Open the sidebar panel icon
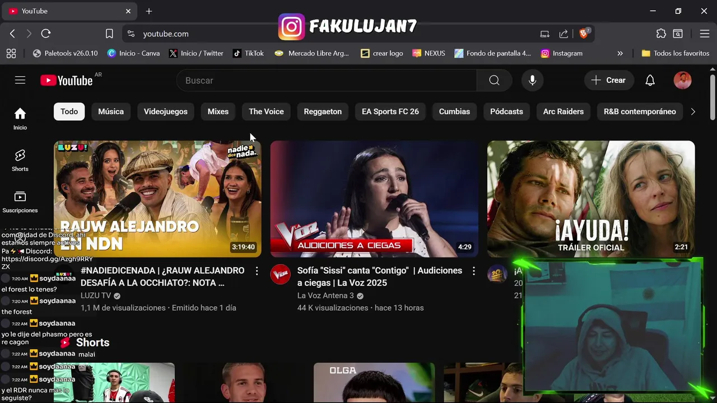 (678, 34)
